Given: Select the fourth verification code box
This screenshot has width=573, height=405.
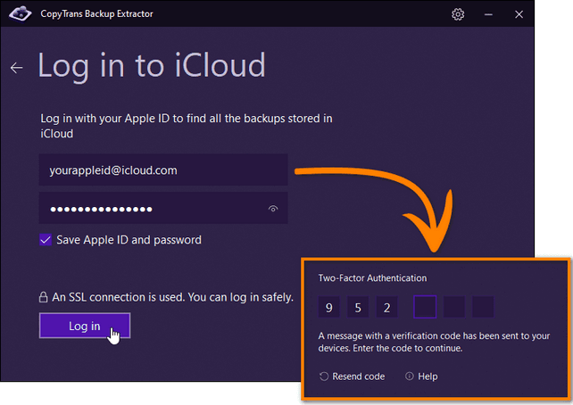Looking at the screenshot, I should [425, 307].
